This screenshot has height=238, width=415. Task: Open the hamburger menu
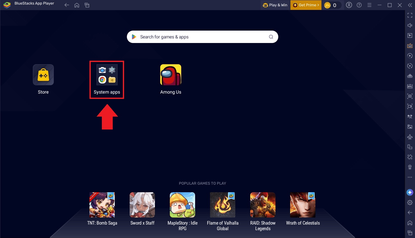coord(369,5)
